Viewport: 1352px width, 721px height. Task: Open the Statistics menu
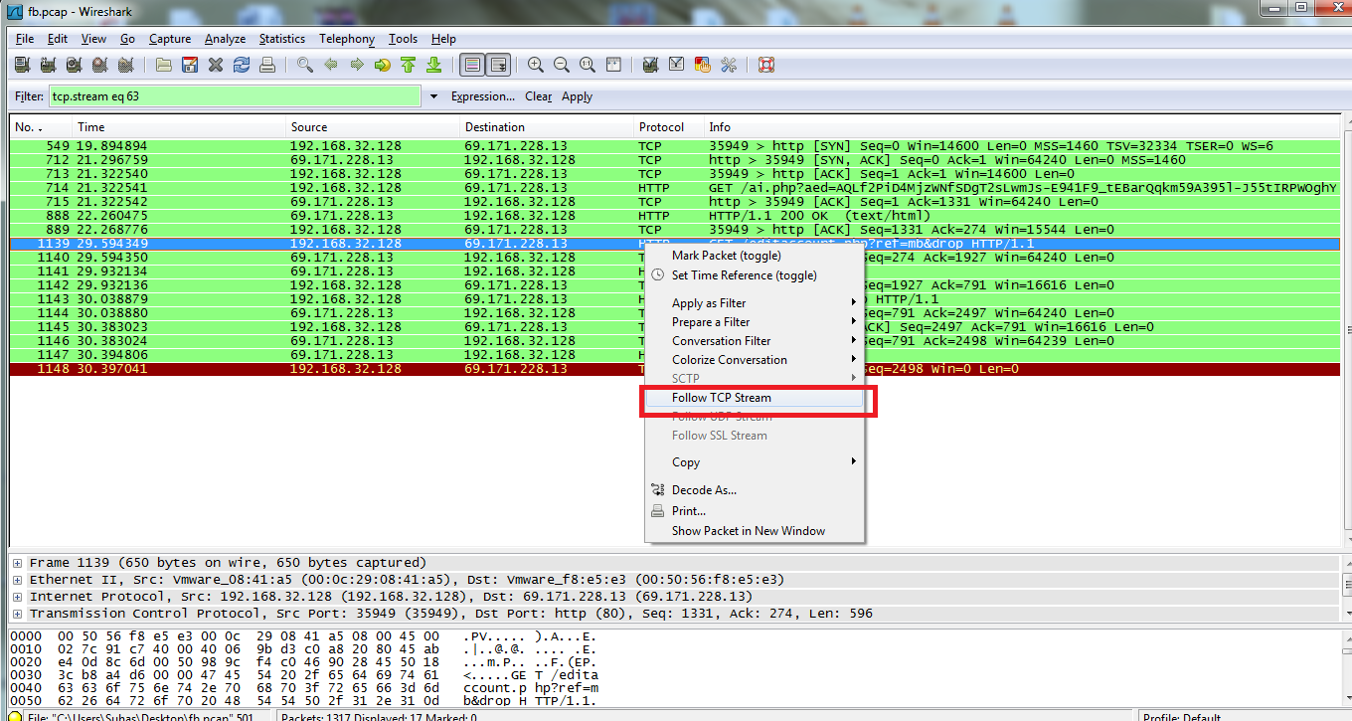pyautogui.click(x=282, y=39)
